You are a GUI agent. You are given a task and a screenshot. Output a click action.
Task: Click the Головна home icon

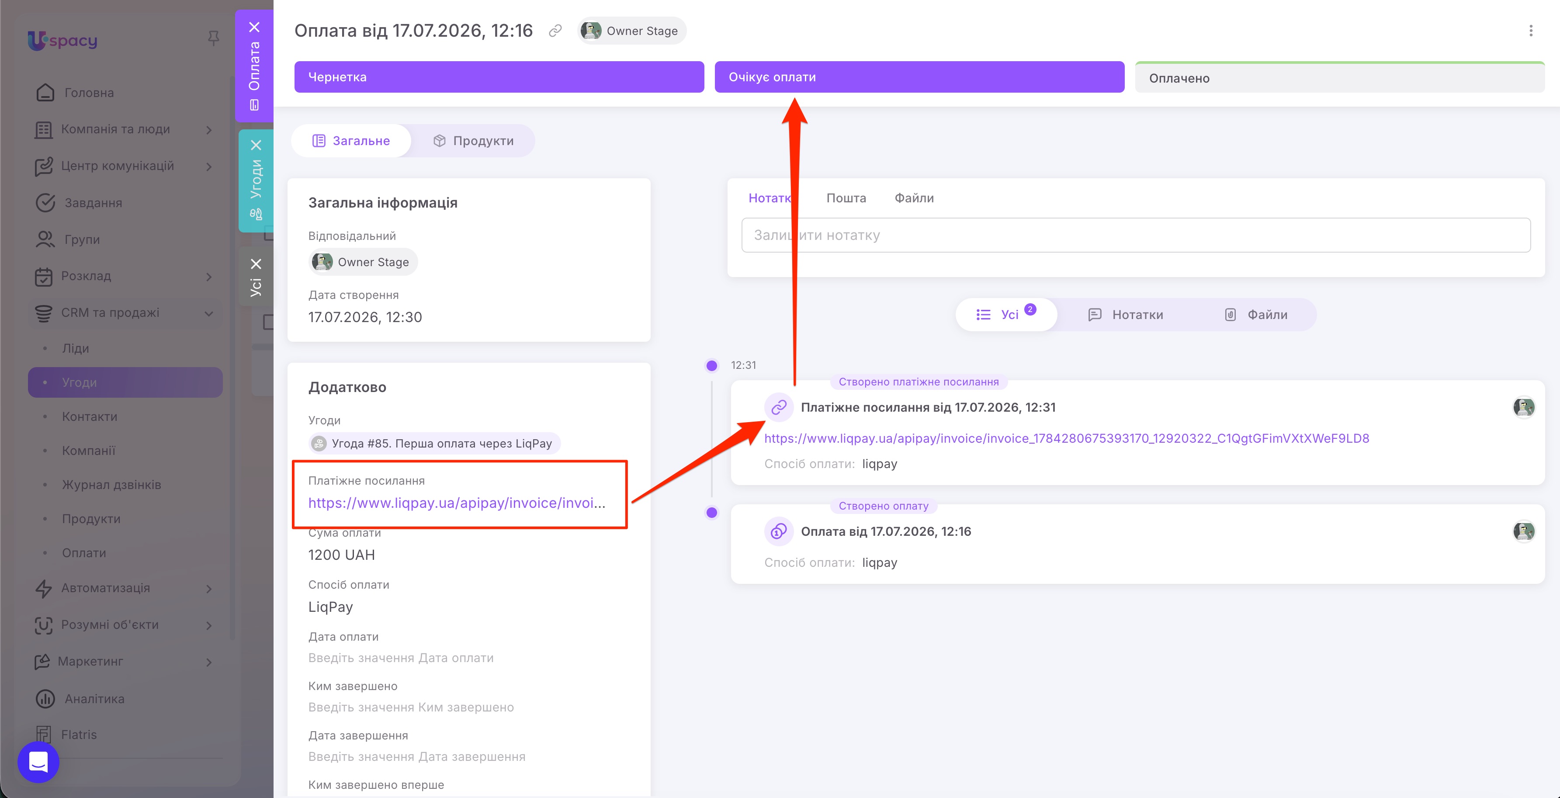tap(45, 93)
